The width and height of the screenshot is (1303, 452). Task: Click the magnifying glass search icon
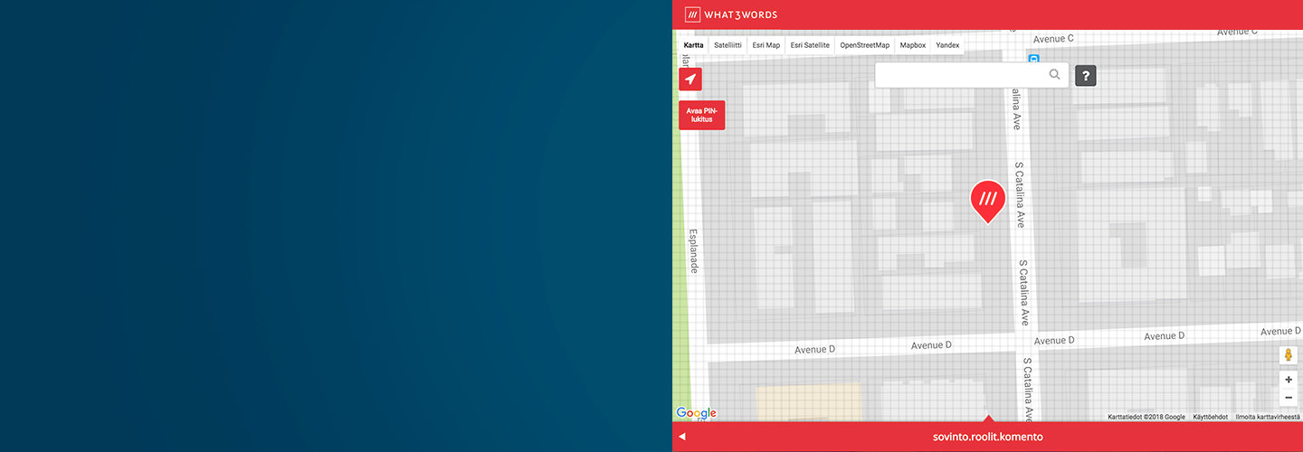(1054, 75)
